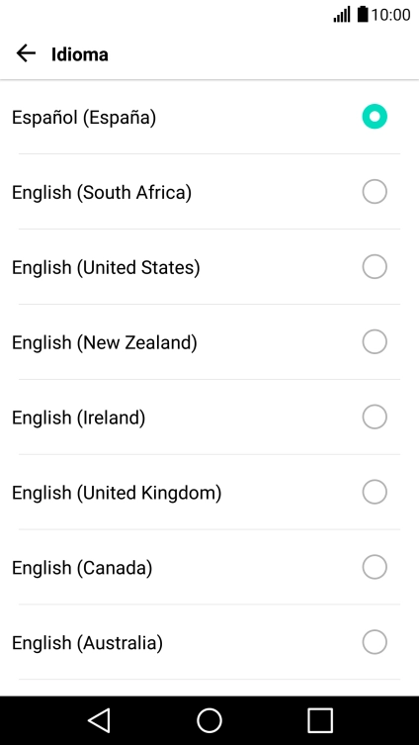The width and height of the screenshot is (419, 745).
Task: Select the English (United Kingdom) radio button
Action: [375, 492]
